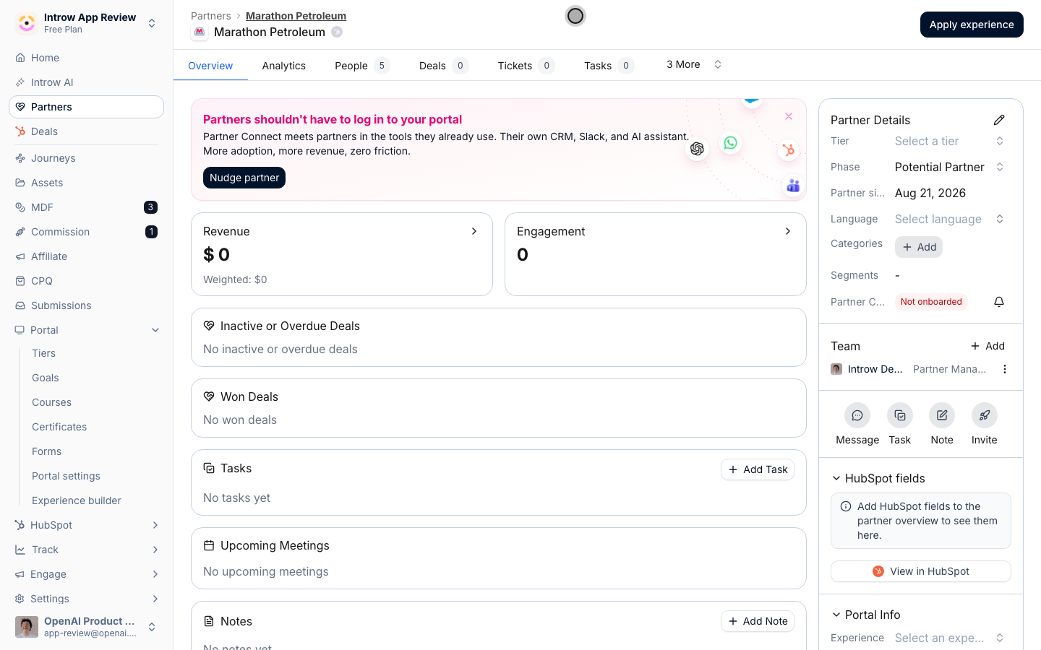Open MDF in the sidebar

pos(86,207)
